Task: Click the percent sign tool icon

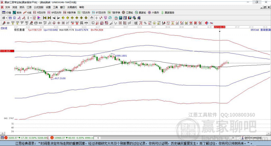Action: [145, 23]
